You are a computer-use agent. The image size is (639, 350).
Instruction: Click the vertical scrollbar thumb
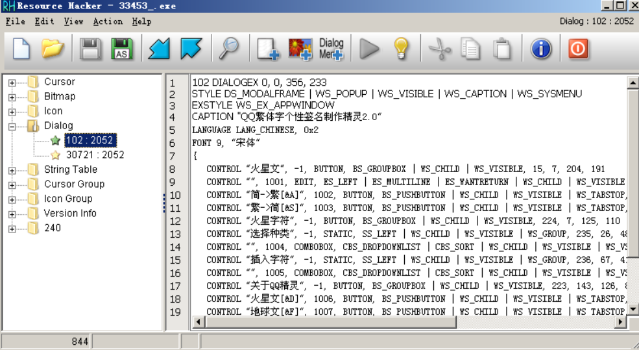pyautogui.click(x=633, y=173)
